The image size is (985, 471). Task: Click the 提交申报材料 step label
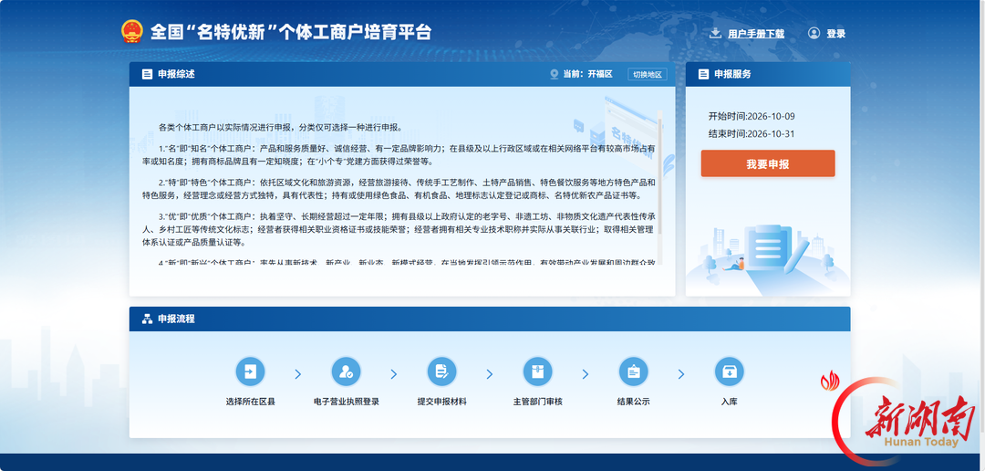pos(441,402)
